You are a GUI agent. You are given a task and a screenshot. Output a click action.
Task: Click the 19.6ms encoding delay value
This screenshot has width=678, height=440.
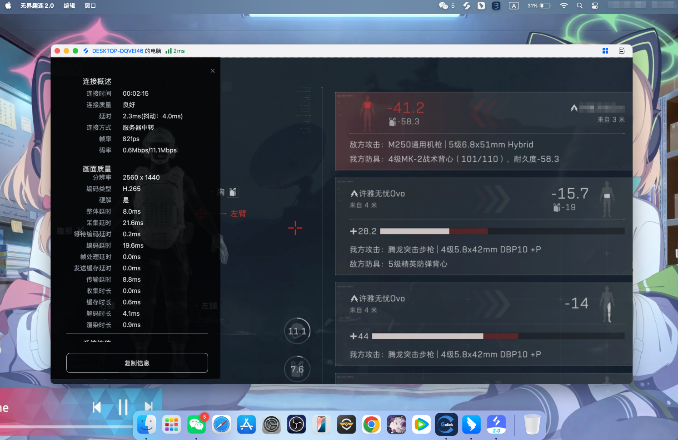[133, 245]
